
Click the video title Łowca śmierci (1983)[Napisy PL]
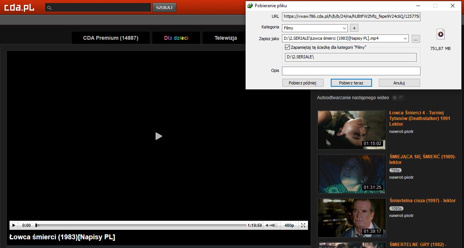pos(62,237)
